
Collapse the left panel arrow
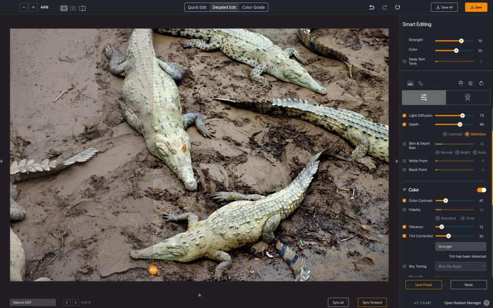point(2,161)
